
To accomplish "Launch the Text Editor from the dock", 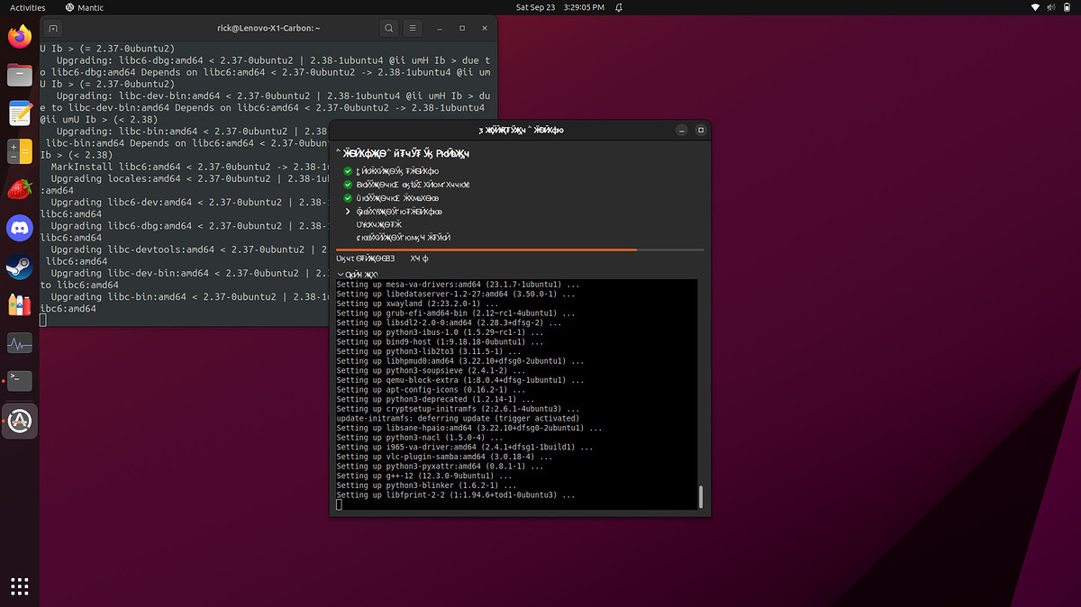I will pos(20,113).
